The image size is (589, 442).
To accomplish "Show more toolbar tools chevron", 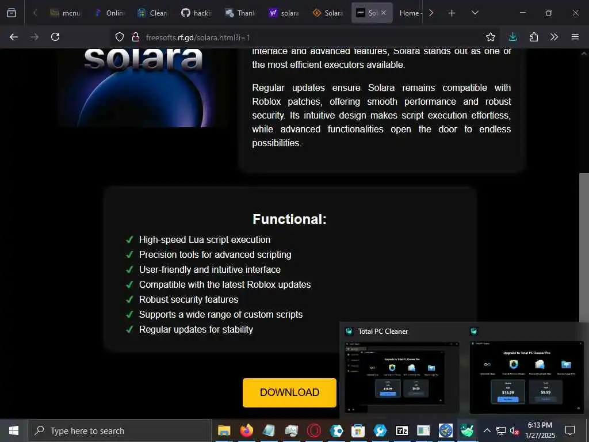I will click(x=554, y=37).
